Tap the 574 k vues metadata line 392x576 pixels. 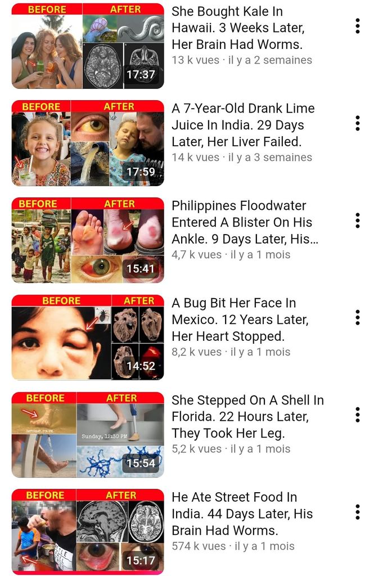(x=233, y=546)
